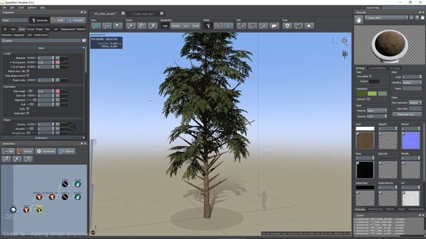Viewport: 426px width, 239px height.
Task: Click the eye View toolbar icon
Action: (x=106, y=26)
